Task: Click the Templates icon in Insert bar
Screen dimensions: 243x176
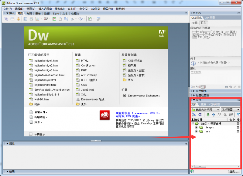Action: coord(90,19)
